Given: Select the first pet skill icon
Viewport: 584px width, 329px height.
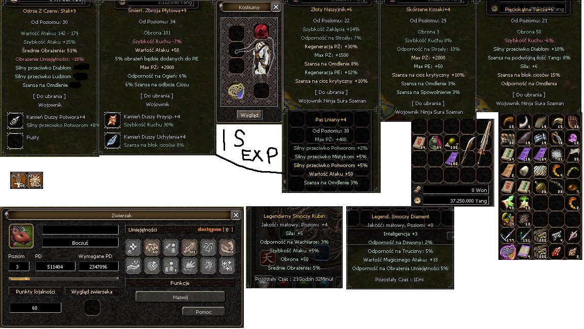Looking at the screenshot, I should point(133,247).
